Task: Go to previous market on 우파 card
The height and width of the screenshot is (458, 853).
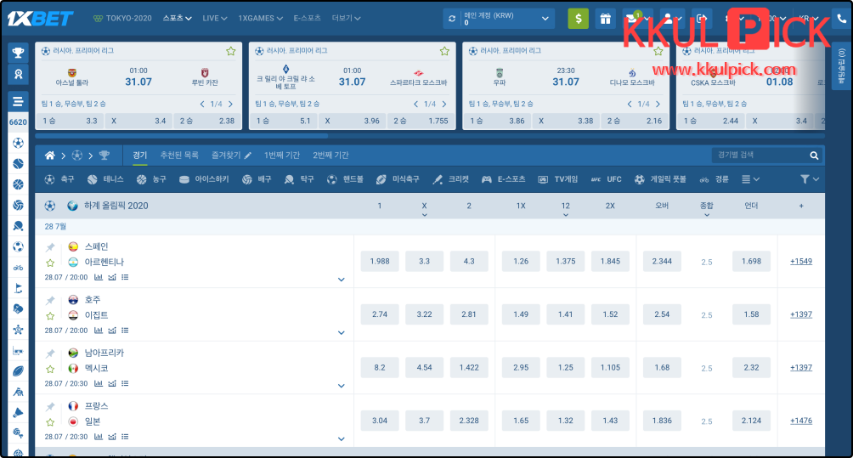Action: pyautogui.click(x=630, y=104)
